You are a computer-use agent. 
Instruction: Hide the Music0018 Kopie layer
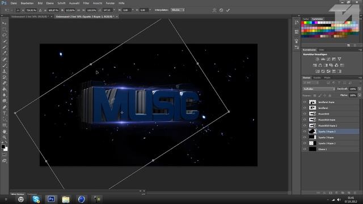pyautogui.click(x=305, y=120)
